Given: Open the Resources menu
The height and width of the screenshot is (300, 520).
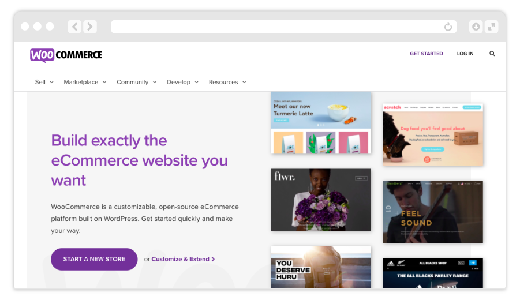Looking at the screenshot, I should [227, 82].
